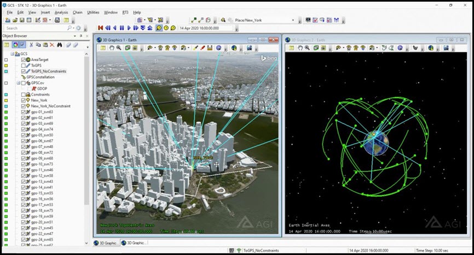The width and height of the screenshot is (474, 255).
Task: Check the Constraints checkbox
Action: coord(24,94)
